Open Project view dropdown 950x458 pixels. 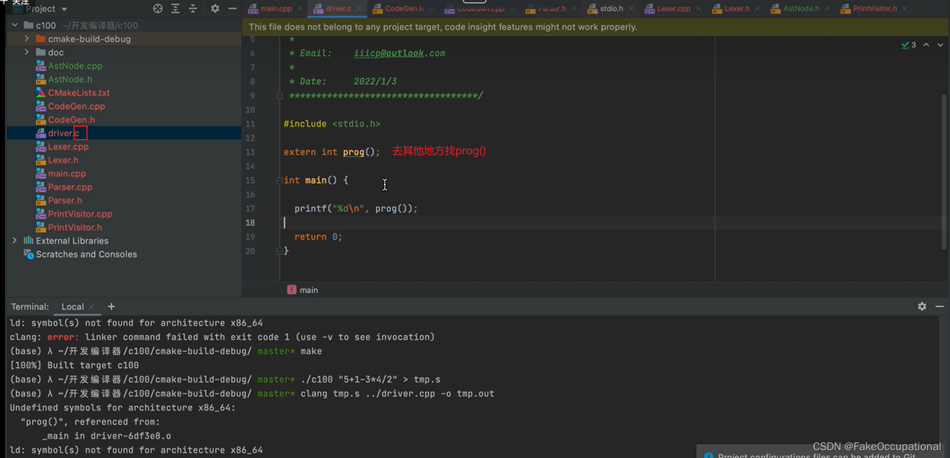click(64, 9)
